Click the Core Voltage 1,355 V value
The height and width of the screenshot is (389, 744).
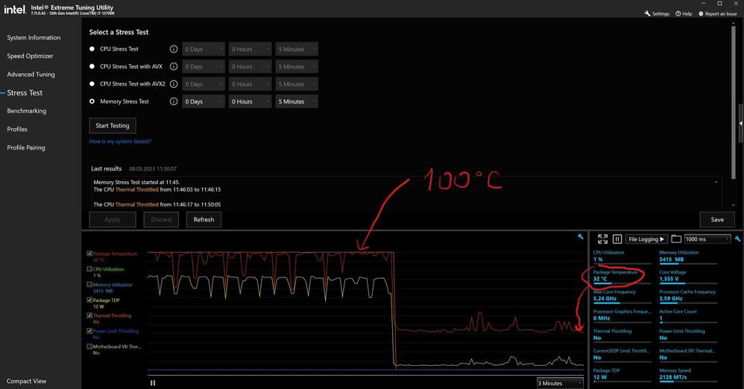click(x=669, y=279)
